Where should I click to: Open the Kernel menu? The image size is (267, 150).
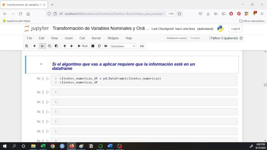pyautogui.click(x=96, y=38)
